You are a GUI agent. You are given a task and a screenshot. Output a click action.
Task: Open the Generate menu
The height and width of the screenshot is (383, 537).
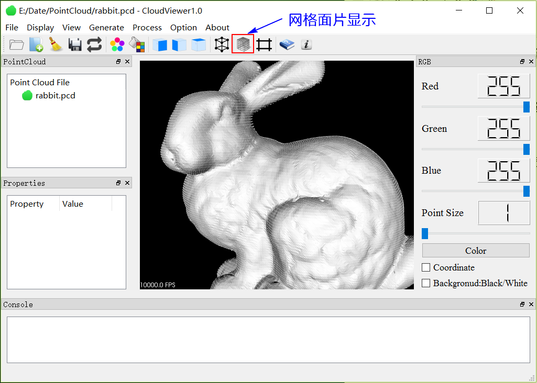point(106,28)
